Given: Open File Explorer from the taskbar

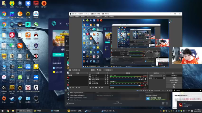Looking at the screenshot, I should (x=13, y=111).
